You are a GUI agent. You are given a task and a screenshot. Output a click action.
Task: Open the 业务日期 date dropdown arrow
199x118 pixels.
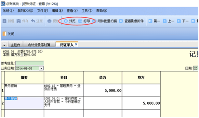41,68
